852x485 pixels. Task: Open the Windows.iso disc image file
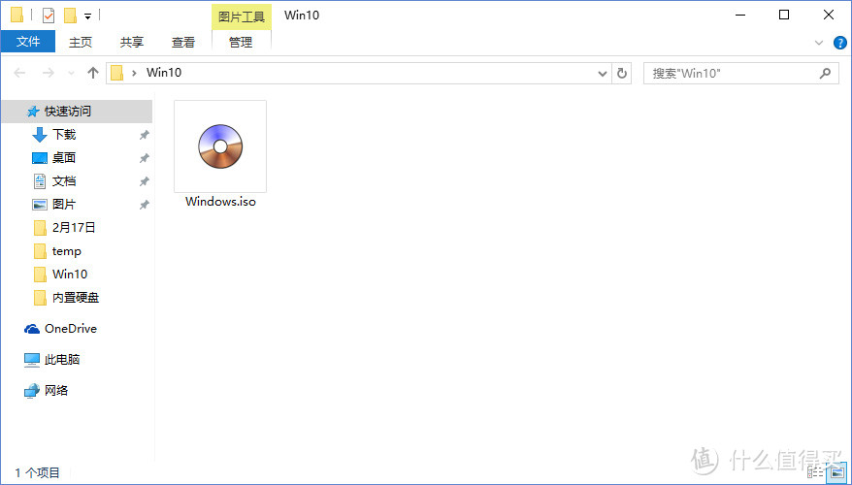pos(220,154)
